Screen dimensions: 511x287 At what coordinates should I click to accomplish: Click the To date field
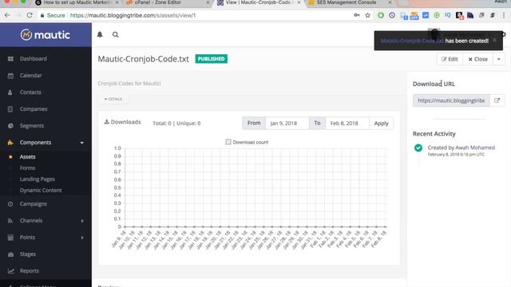click(x=347, y=124)
